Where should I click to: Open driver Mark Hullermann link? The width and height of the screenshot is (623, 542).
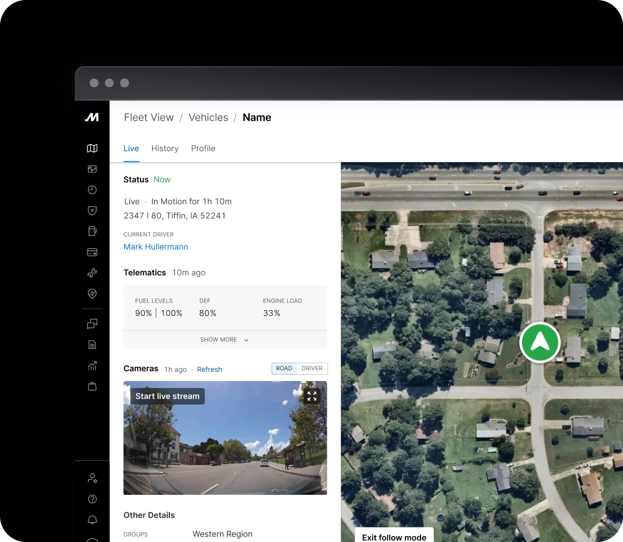point(156,247)
